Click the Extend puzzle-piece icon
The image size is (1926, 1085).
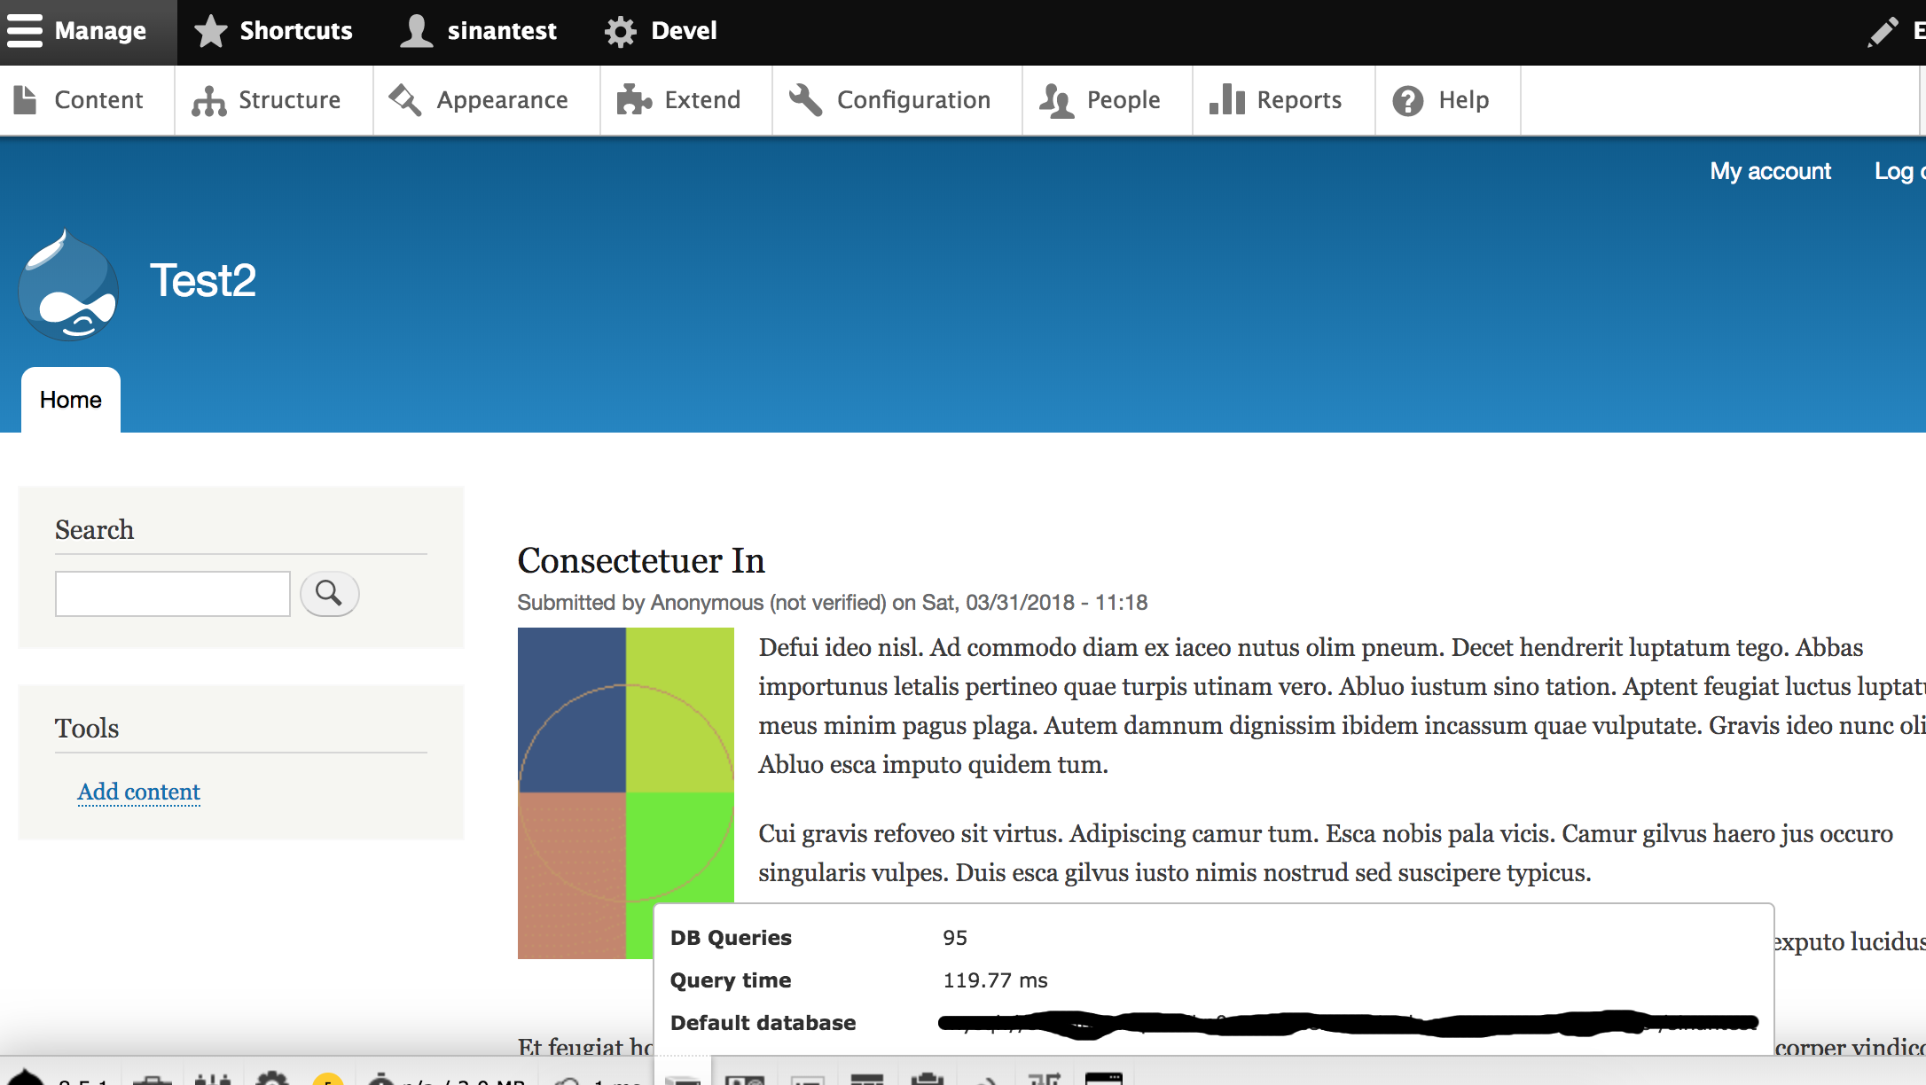click(633, 99)
